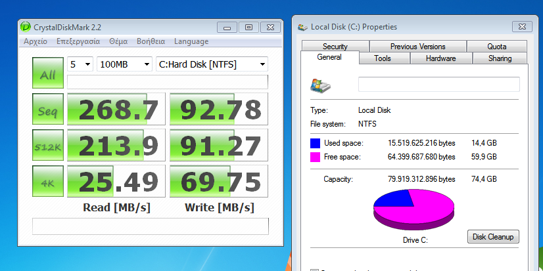Start the 4K random test
Screen dimensions: 543x271
pyautogui.click(x=48, y=181)
